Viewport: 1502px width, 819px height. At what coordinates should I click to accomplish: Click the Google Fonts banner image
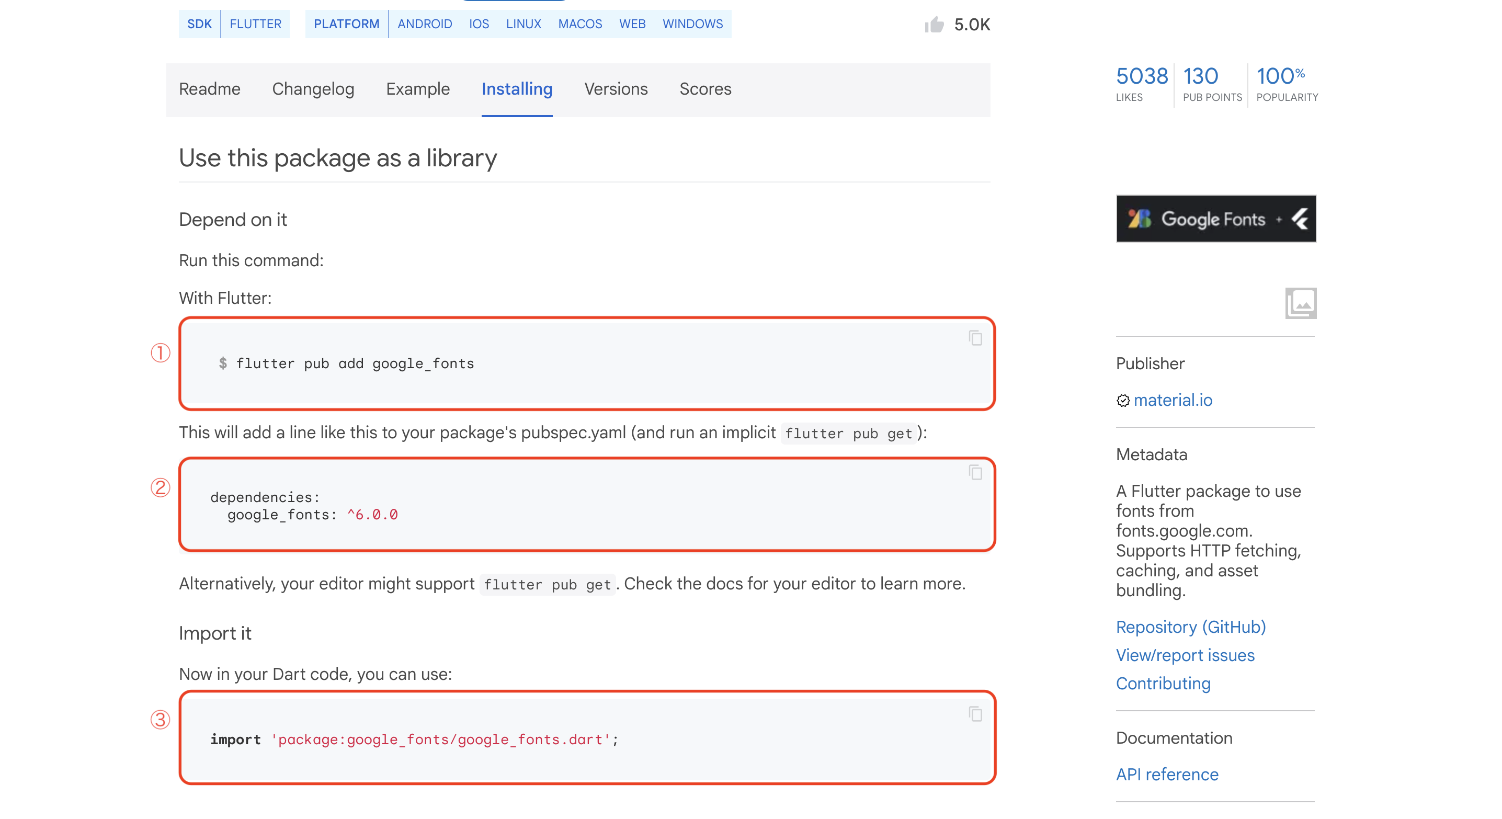1216,219
